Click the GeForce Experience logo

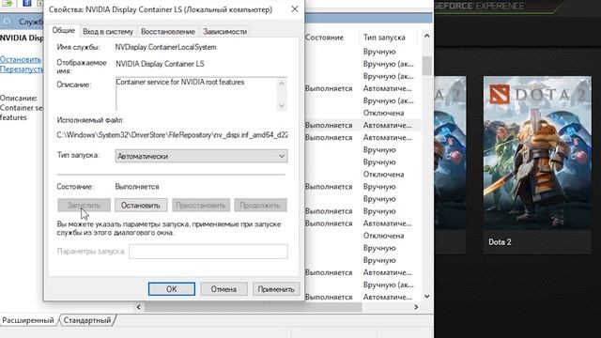(480, 6)
